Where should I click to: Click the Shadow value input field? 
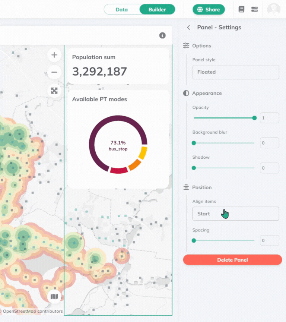coord(269,168)
